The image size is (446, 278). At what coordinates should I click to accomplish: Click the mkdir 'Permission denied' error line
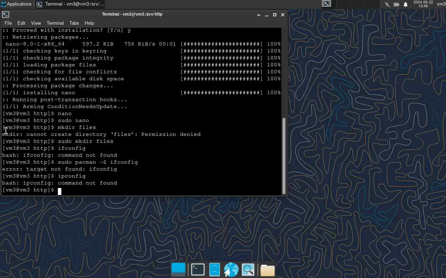click(x=101, y=134)
